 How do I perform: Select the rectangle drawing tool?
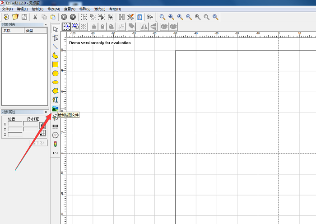pos(55,65)
